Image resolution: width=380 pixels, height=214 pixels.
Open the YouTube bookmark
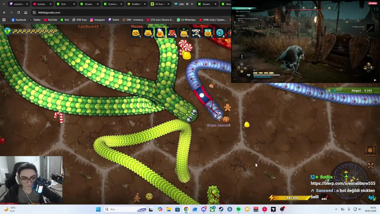50,20
